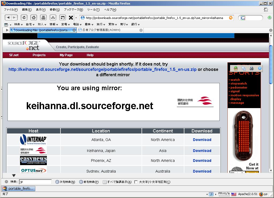Click the portable_firefo... download item
This screenshot has height=198, width=274.
[x=18, y=189]
